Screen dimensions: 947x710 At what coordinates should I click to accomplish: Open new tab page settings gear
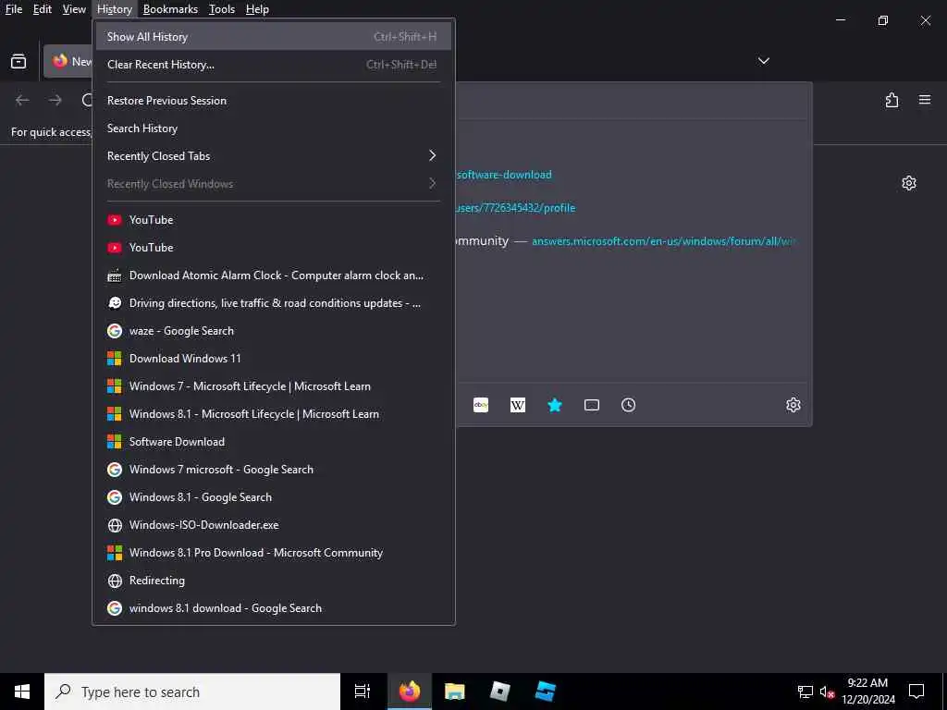[x=909, y=183]
